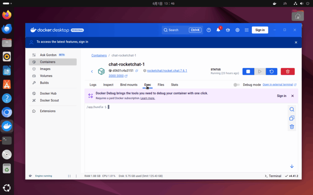View the Stats tab

[x=175, y=85]
